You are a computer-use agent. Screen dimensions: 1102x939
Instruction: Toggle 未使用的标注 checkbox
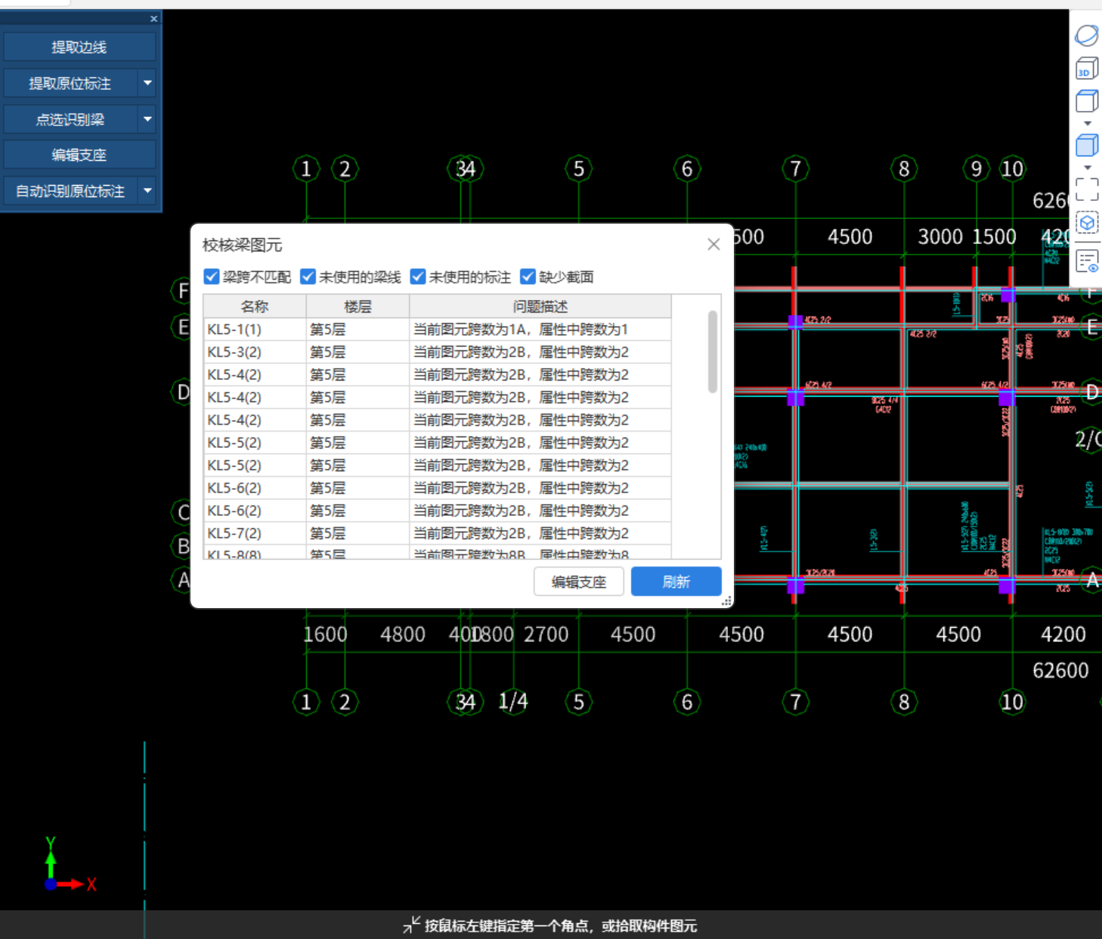pyautogui.click(x=418, y=276)
